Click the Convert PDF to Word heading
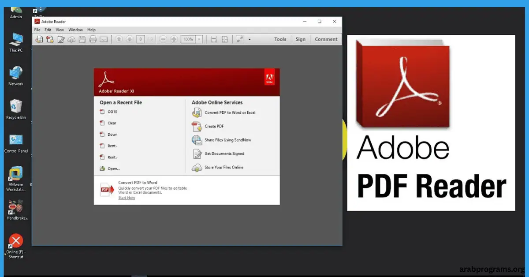Viewport: 529px width, 277px height. pyautogui.click(x=138, y=182)
